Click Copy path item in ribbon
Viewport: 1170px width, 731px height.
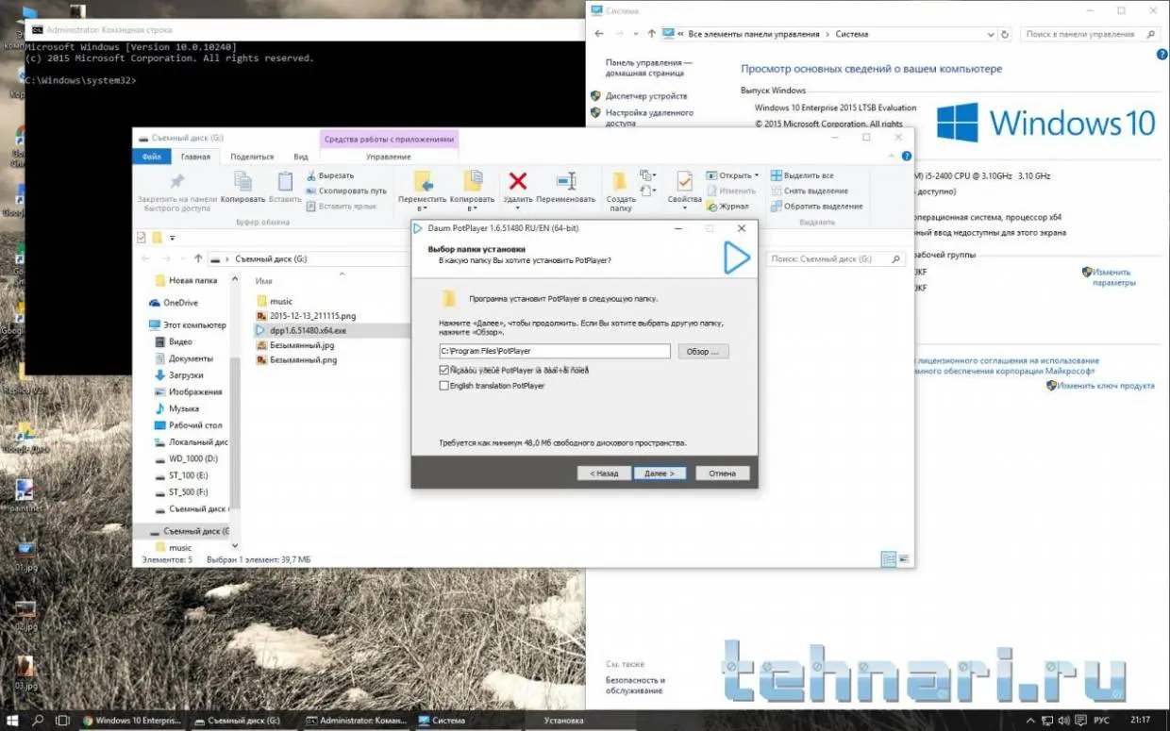coord(346,191)
